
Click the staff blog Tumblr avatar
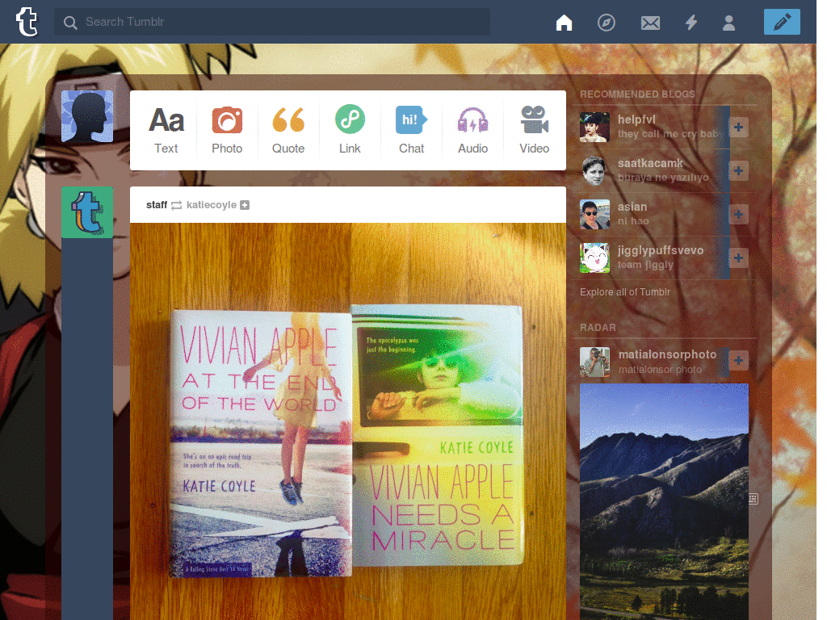pos(87,212)
